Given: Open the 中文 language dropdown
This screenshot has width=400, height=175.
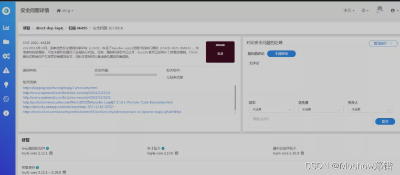Looking at the screenshot, I should click(349, 10).
